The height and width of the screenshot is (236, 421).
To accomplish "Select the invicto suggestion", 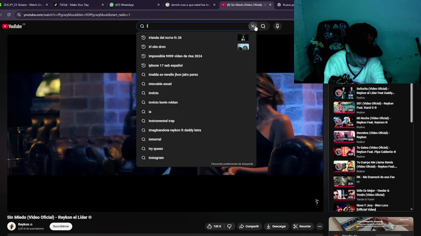I will [x=196, y=93].
